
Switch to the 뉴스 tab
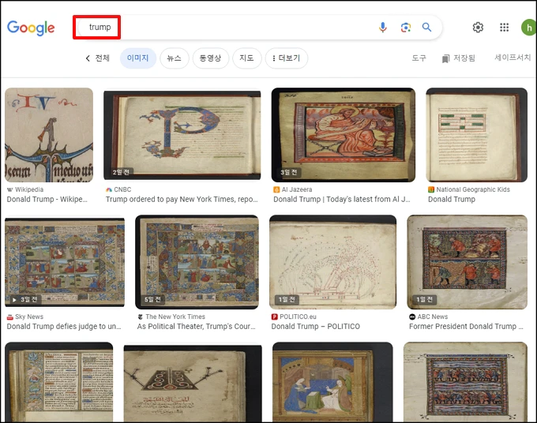[174, 58]
